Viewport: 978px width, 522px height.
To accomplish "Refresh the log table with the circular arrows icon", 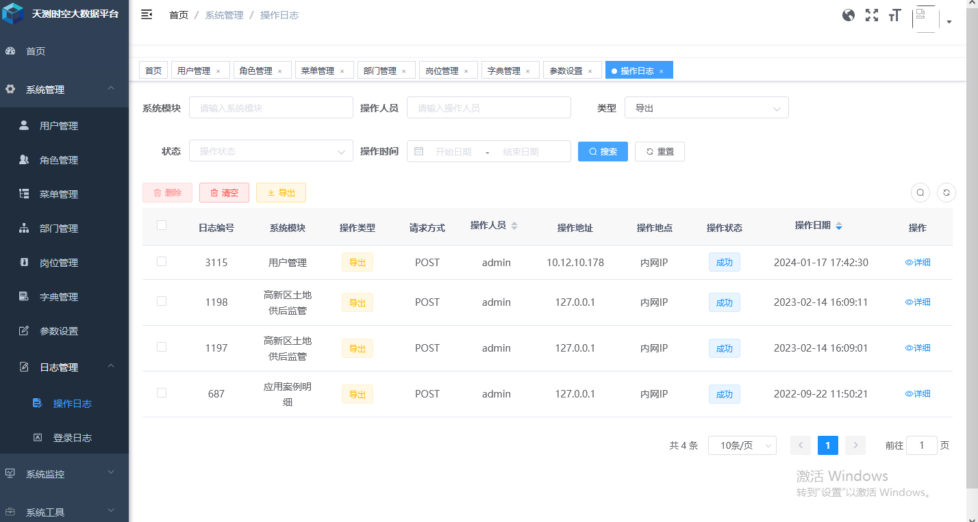I will point(946,192).
